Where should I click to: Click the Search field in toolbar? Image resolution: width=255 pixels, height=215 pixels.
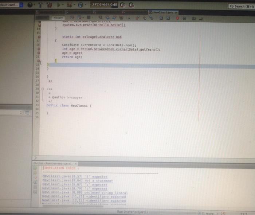(x=242, y=6)
